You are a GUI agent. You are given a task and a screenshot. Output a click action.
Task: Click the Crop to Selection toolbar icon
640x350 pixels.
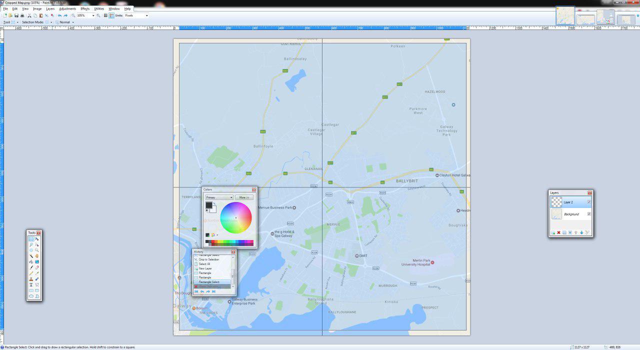pos(46,15)
